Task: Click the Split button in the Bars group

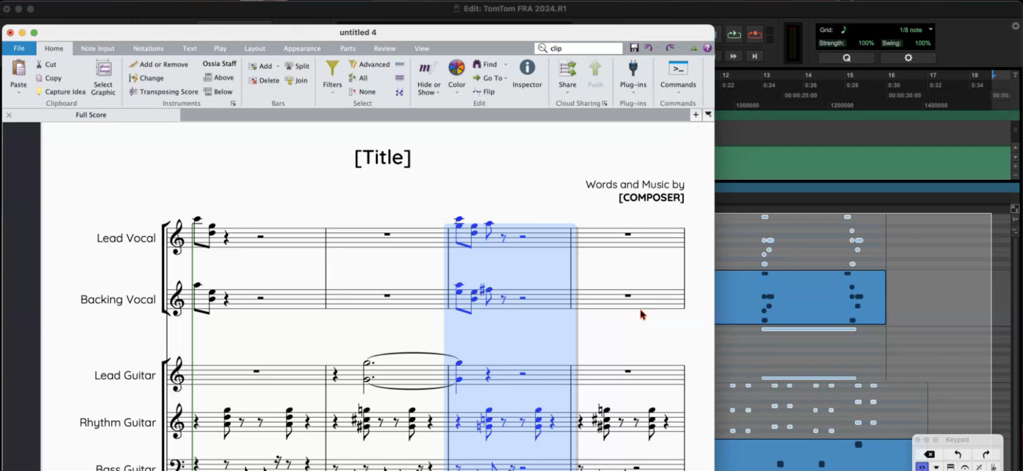Action: point(297,66)
